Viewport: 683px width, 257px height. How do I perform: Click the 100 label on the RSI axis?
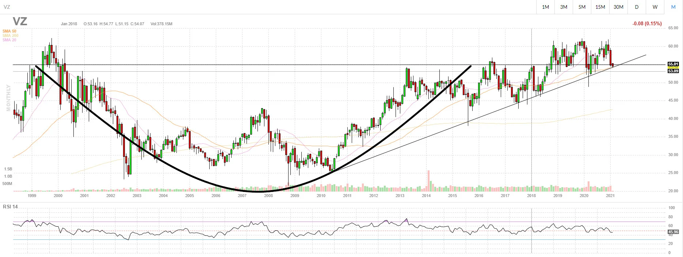click(x=671, y=208)
